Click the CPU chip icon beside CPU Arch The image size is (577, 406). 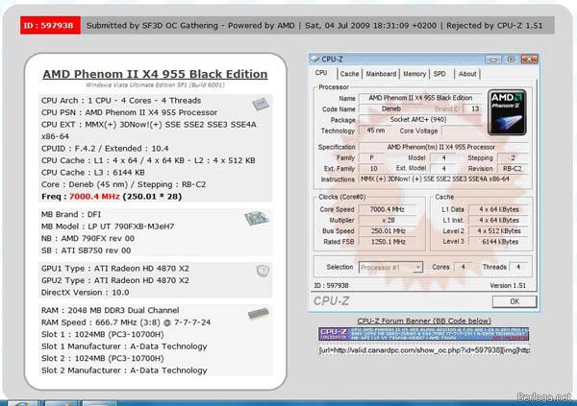[x=261, y=104]
